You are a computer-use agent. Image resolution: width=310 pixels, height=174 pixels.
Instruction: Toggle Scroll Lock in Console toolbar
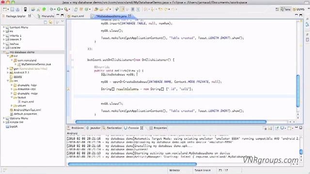270,128
